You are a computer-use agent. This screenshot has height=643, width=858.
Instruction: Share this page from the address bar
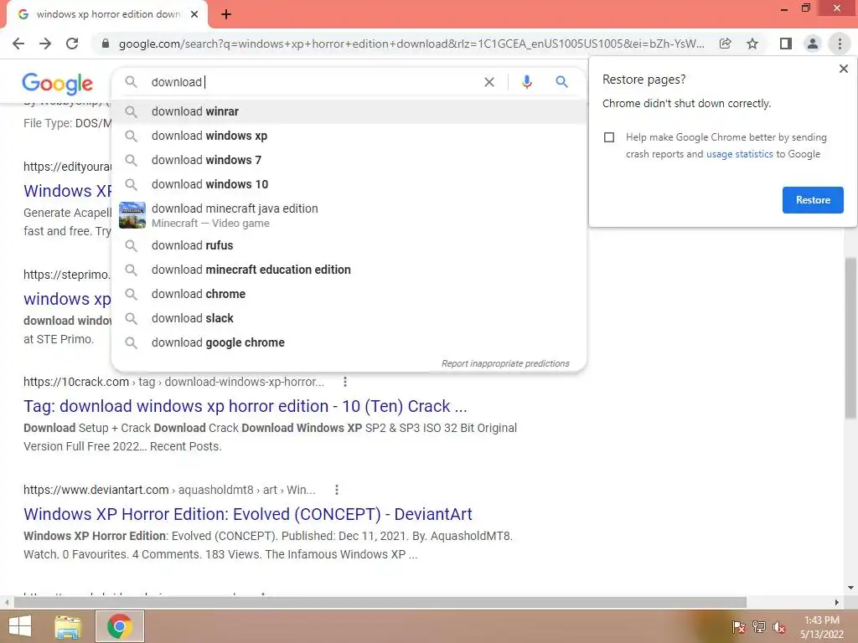pos(725,44)
